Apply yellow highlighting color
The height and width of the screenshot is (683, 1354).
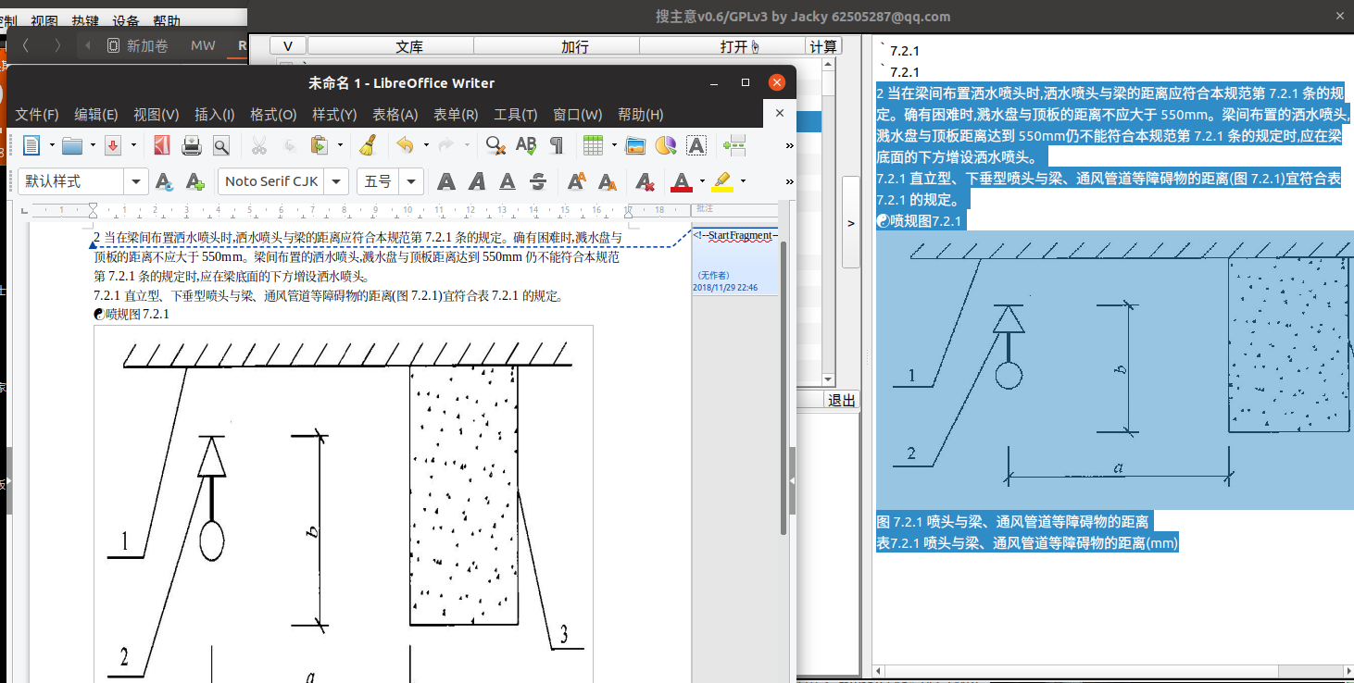point(722,181)
